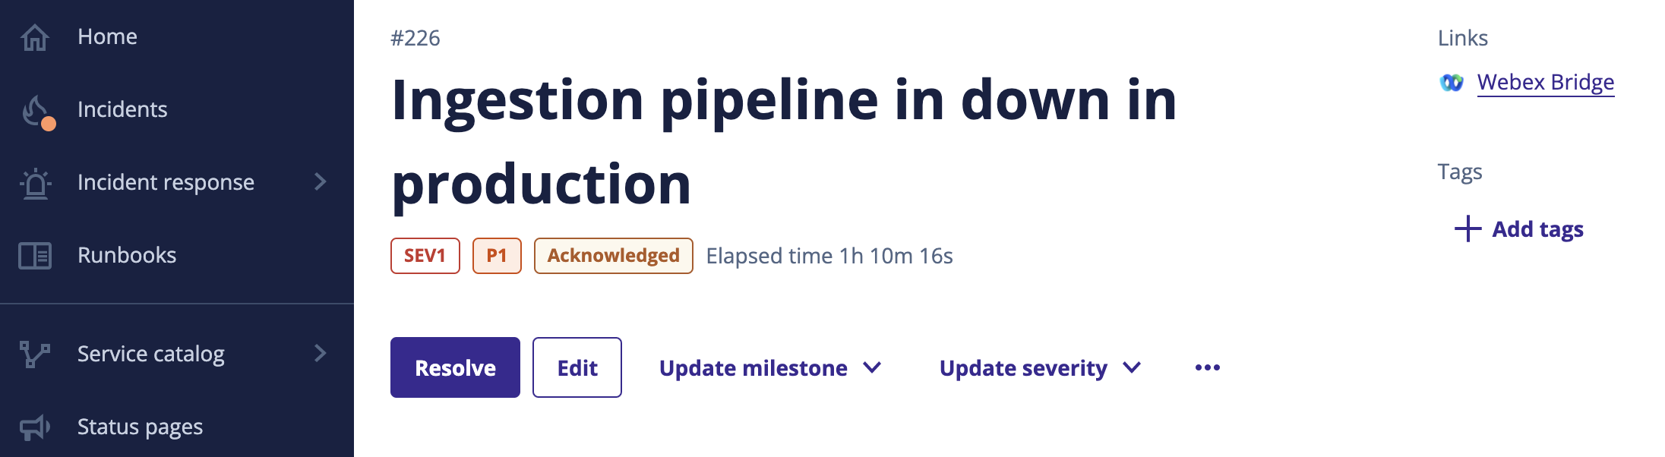Click the Home house icon

coord(35,37)
